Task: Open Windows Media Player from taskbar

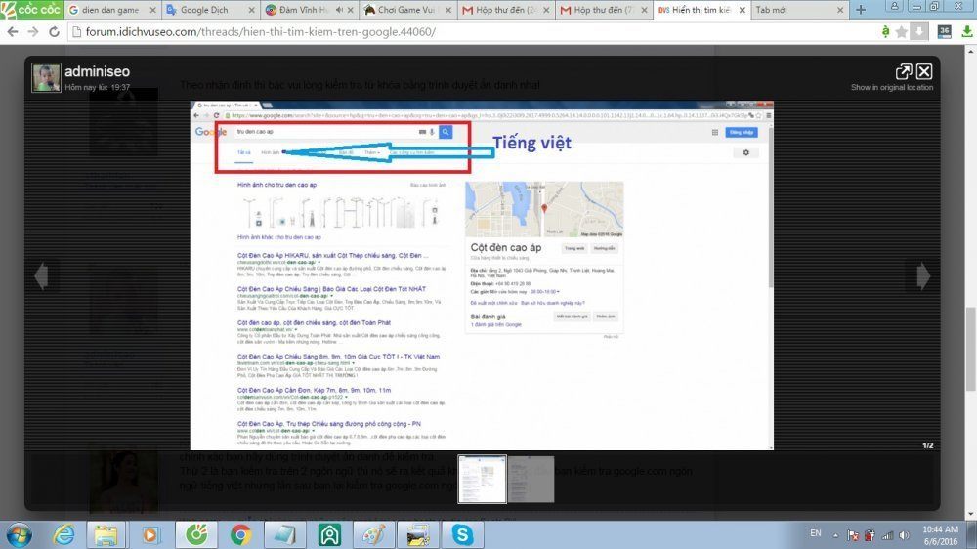Action: click(x=150, y=535)
